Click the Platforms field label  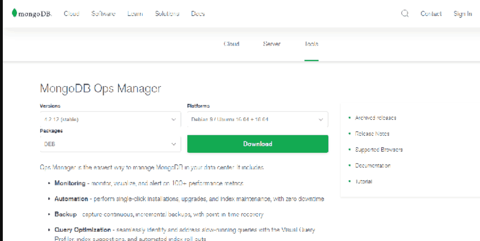pos(198,106)
